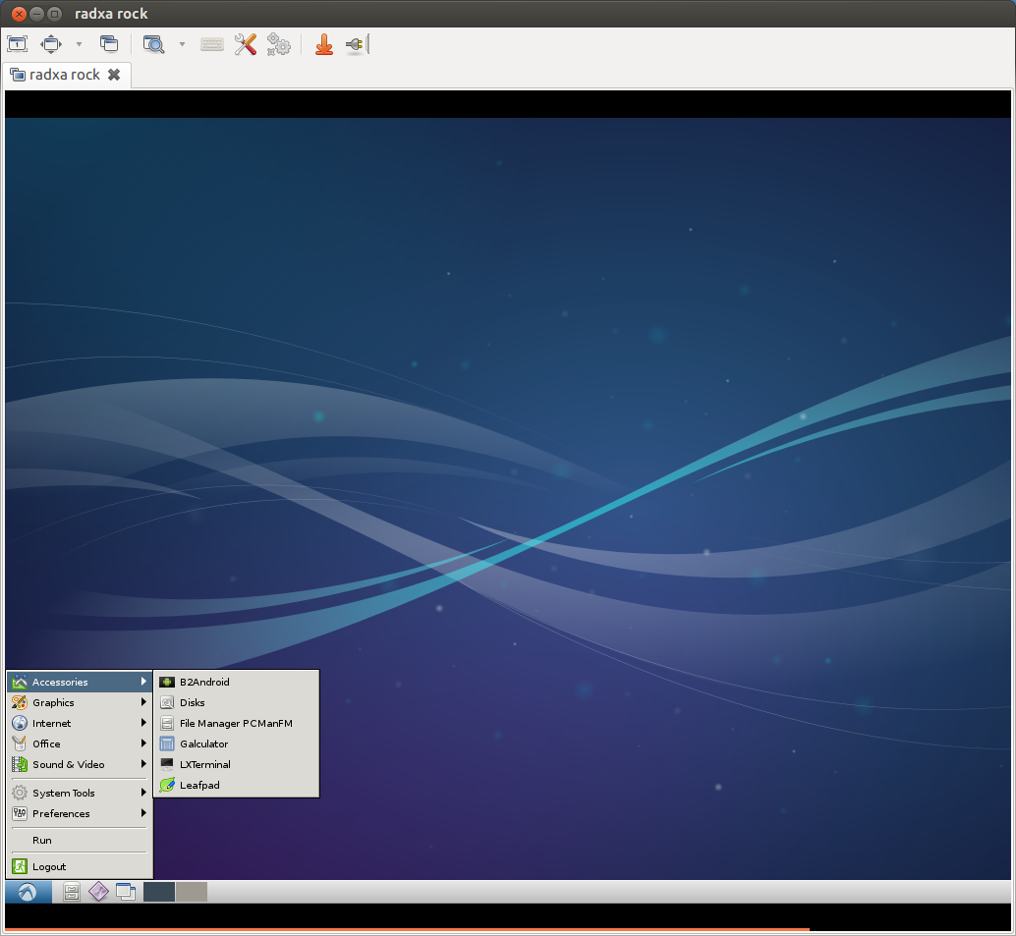Open settings via the gears toolbar icon
The image size is (1016, 936).
click(x=278, y=44)
